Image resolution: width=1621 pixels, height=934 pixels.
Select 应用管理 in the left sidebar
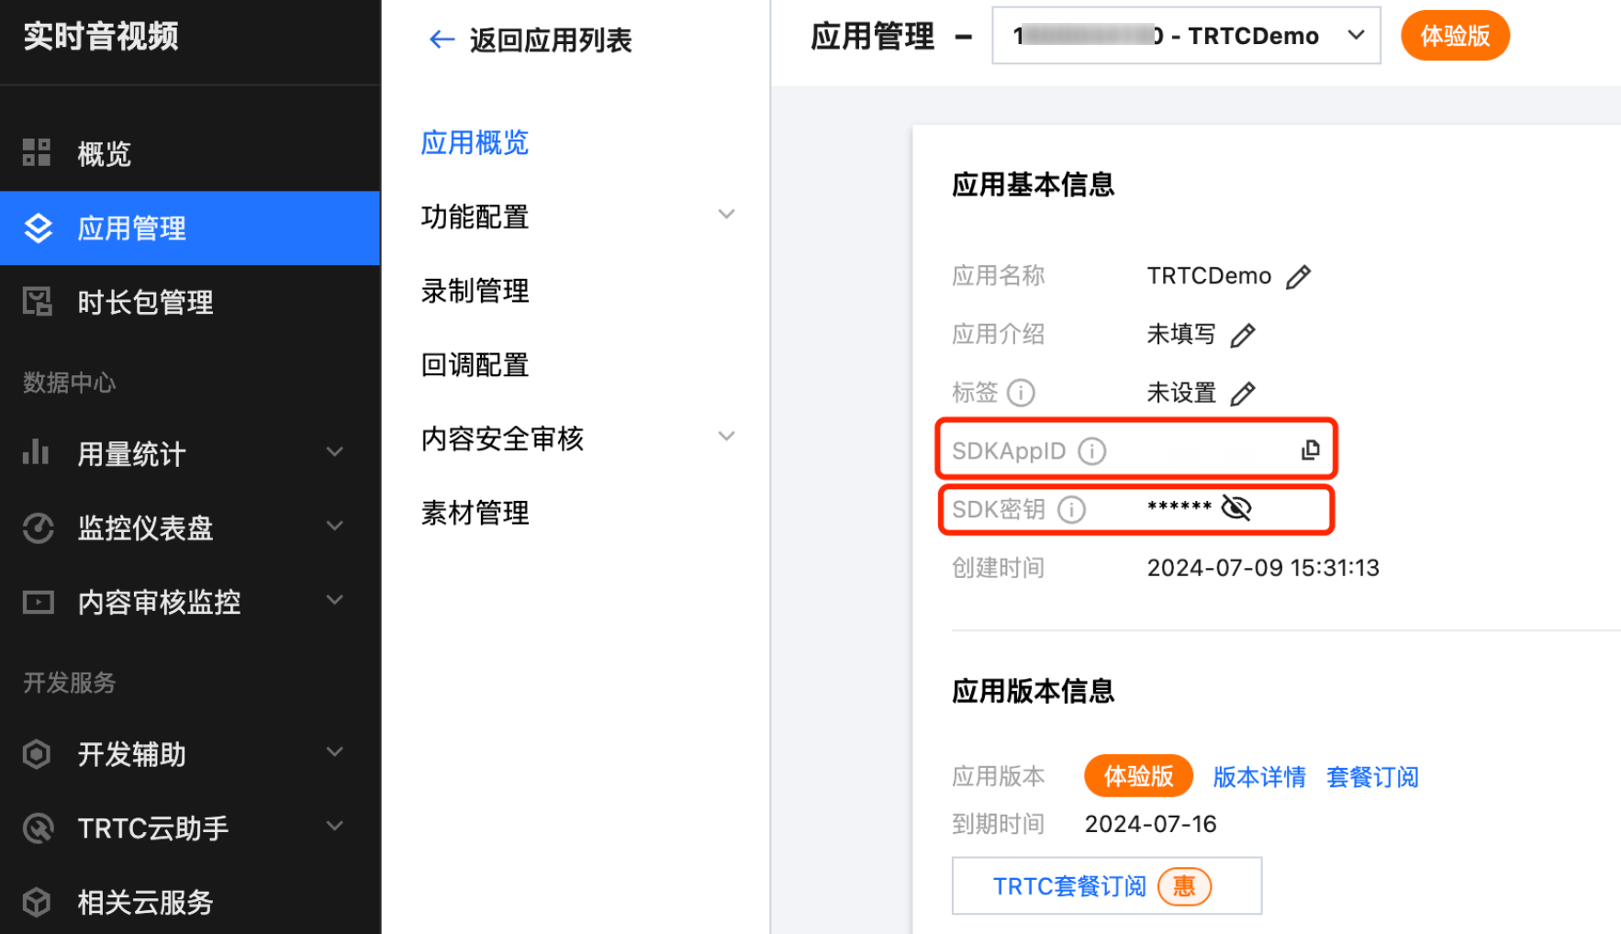tap(190, 228)
